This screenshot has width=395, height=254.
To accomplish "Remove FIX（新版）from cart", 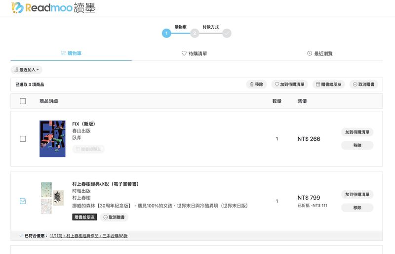I will 357,145.
